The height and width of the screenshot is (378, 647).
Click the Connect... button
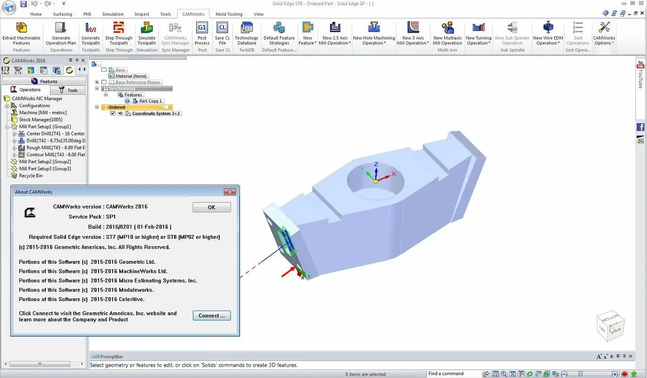click(212, 316)
